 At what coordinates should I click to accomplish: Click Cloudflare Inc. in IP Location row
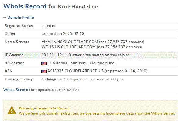click(102, 63)
